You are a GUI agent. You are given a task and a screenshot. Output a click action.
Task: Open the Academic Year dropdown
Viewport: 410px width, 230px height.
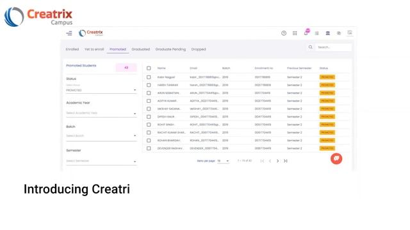point(101,113)
